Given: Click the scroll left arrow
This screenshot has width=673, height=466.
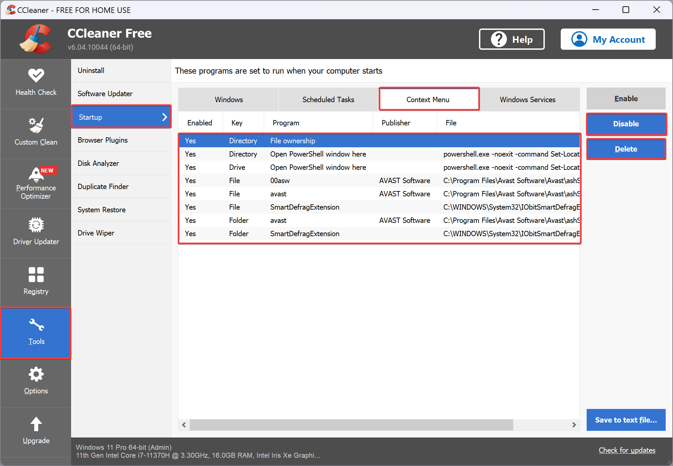Looking at the screenshot, I should (x=184, y=425).
